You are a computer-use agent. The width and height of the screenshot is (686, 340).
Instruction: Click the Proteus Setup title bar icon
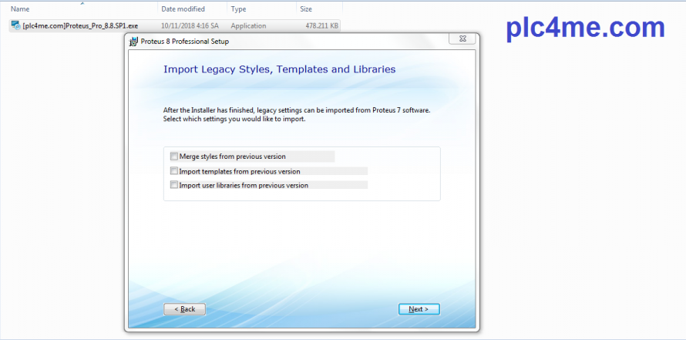134,41
